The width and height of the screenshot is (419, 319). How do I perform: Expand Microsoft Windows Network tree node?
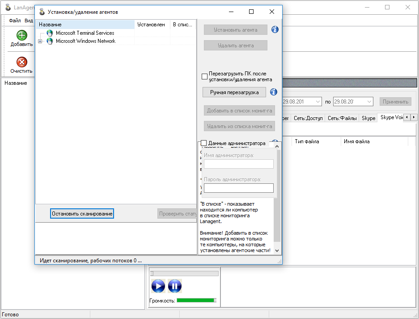coord(40,41)
